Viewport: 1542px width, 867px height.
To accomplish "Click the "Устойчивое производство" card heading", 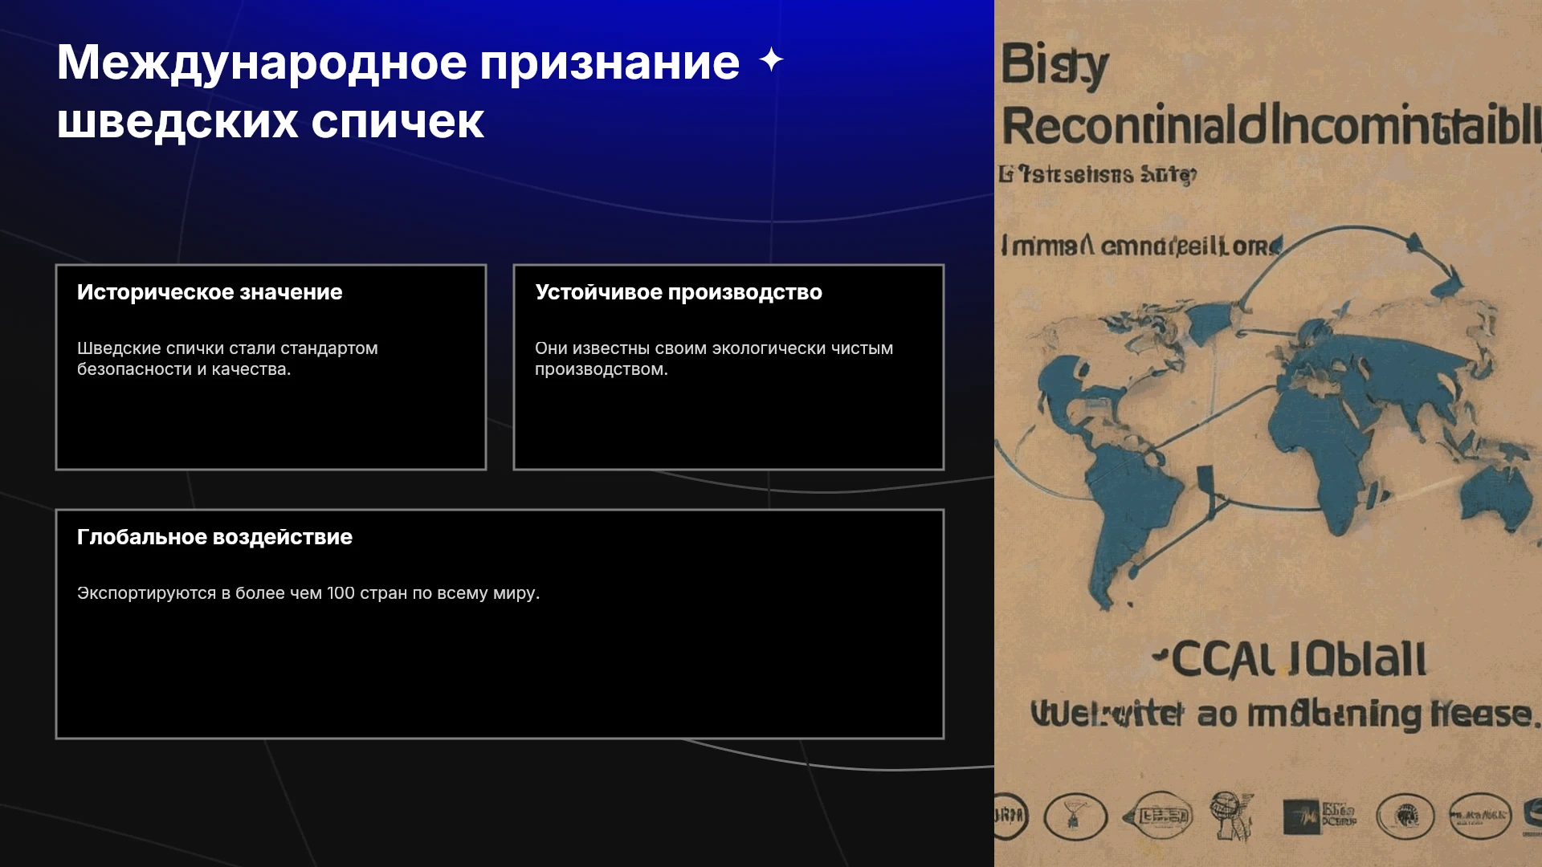I will tap(679, 292).
